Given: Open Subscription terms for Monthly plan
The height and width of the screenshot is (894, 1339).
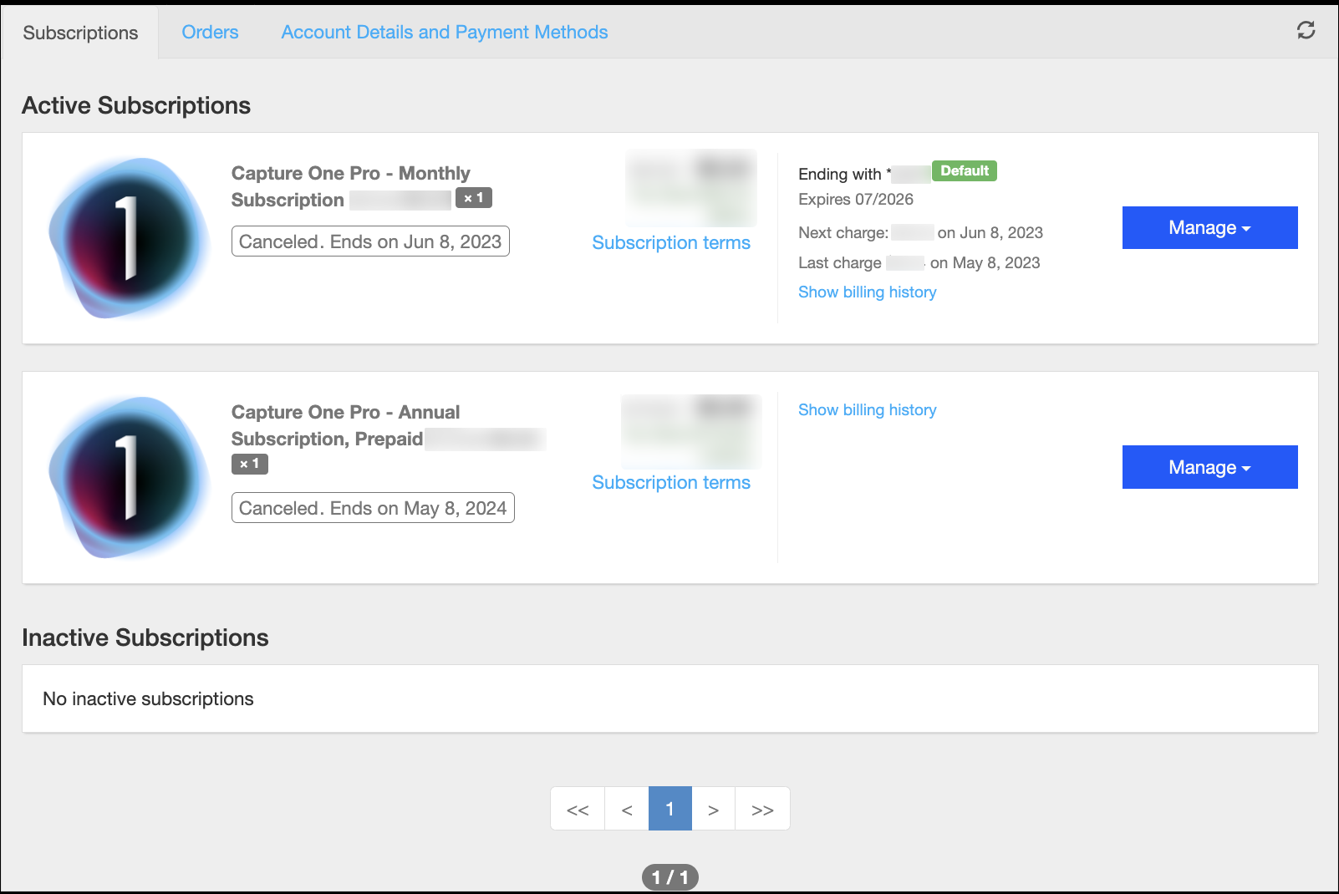Looking at the screenshot, I should 671,242.
